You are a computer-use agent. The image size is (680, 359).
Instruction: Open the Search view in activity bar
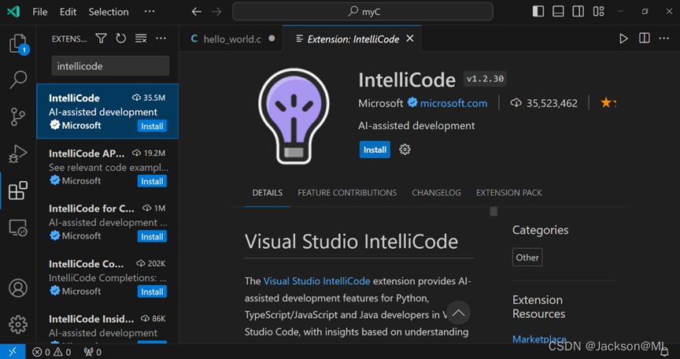point(18,80)
